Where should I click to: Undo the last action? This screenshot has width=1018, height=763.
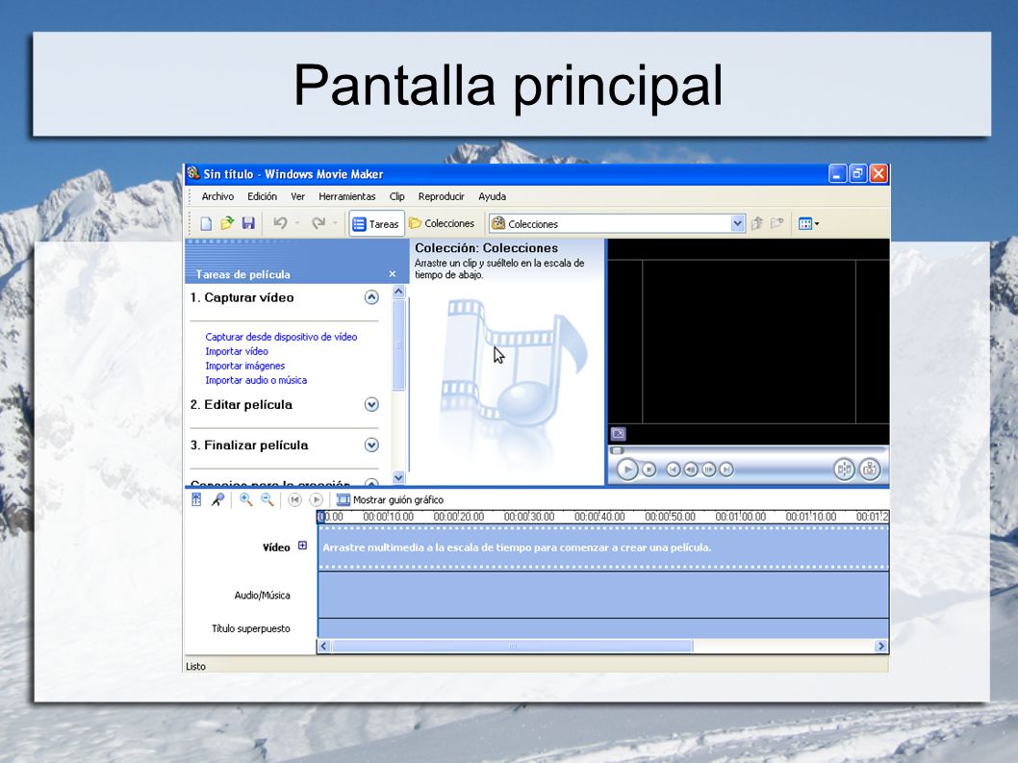(x=280, y=223)
